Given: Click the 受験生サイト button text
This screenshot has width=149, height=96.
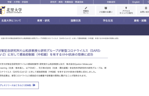Looking at the screenshot, I should [86, 12].
